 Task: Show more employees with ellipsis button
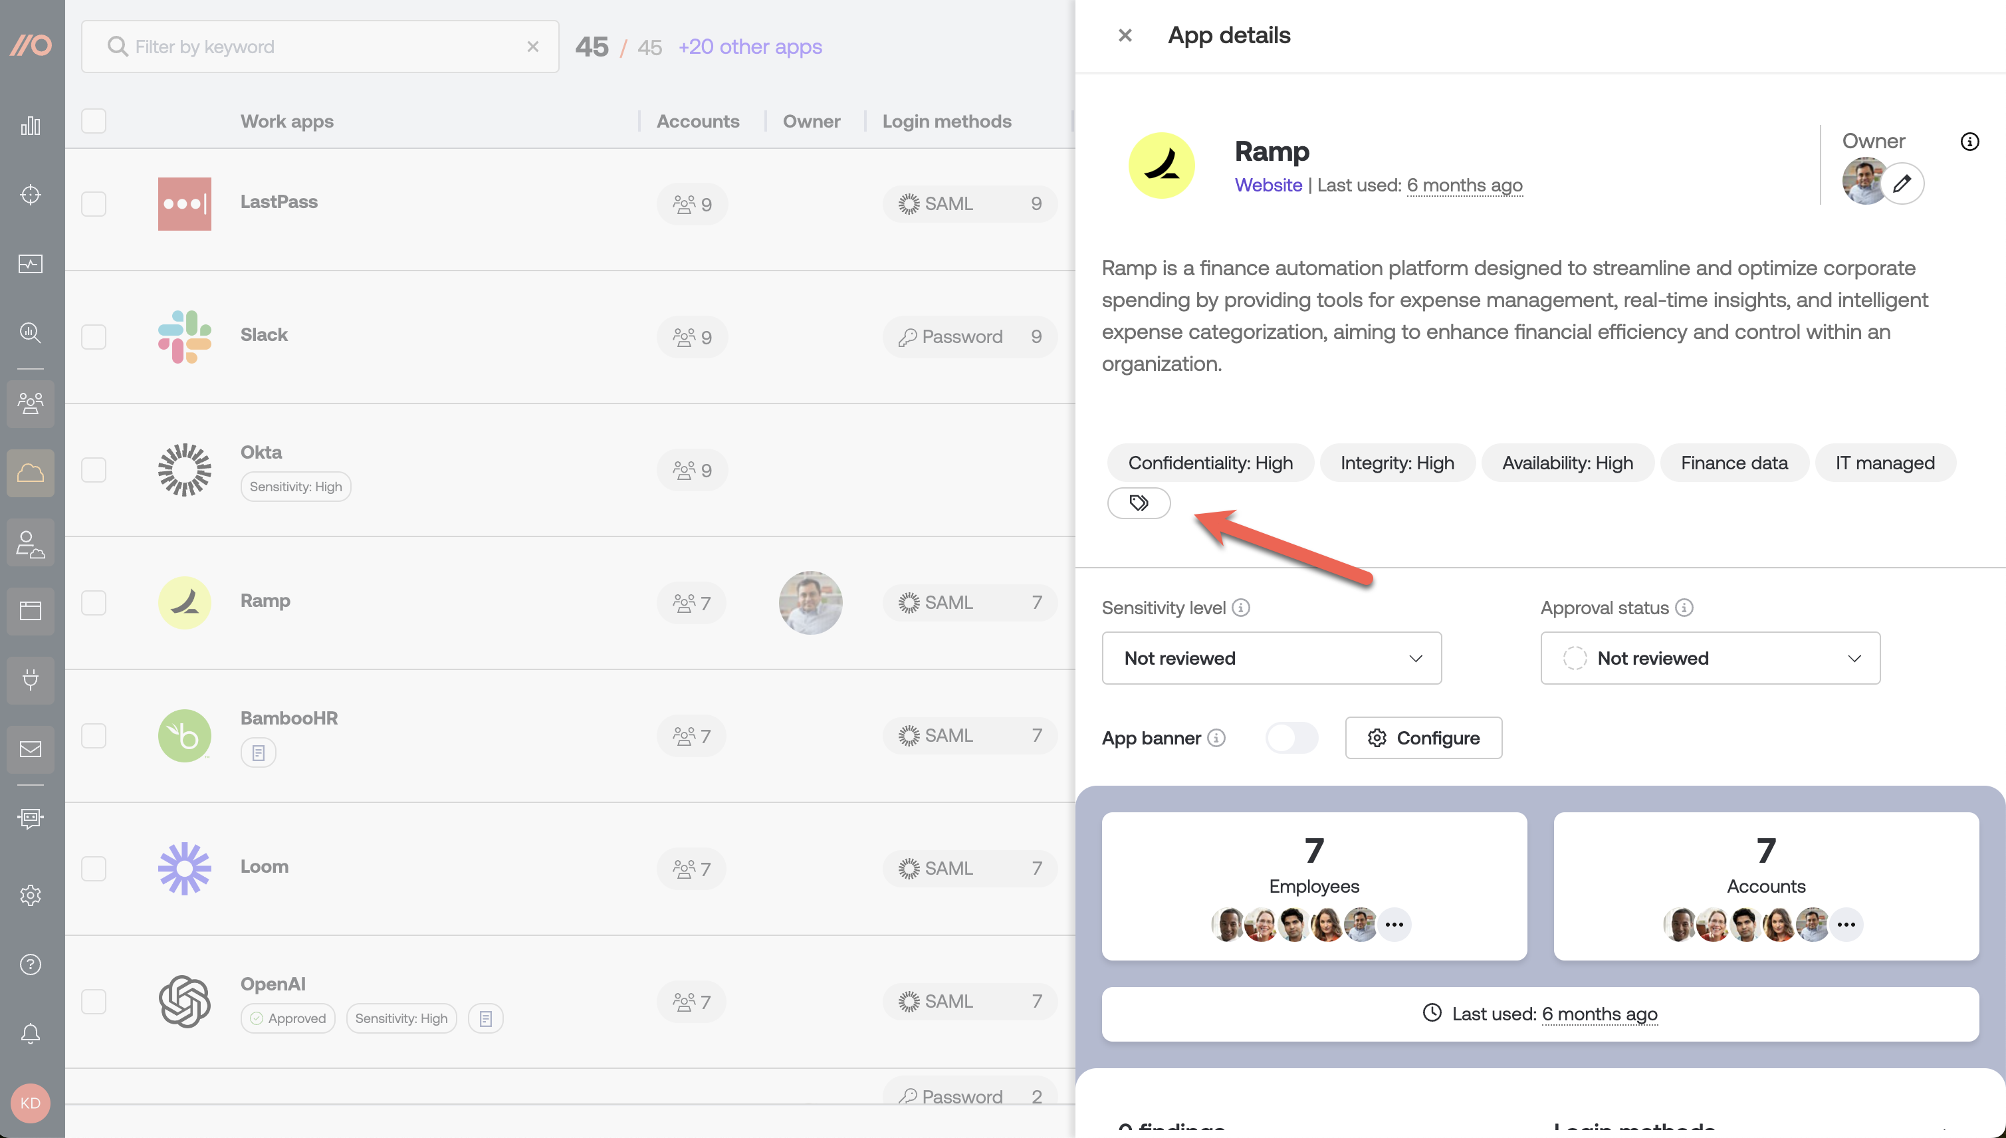pos(1393,925)
